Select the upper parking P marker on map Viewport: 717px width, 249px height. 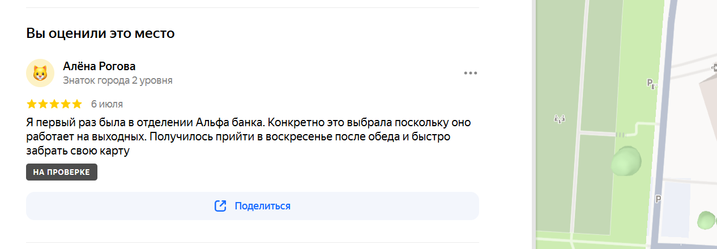(x=652, y=84)
